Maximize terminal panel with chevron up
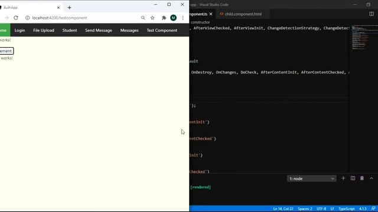The image size is (378, 212). [372, 178]
